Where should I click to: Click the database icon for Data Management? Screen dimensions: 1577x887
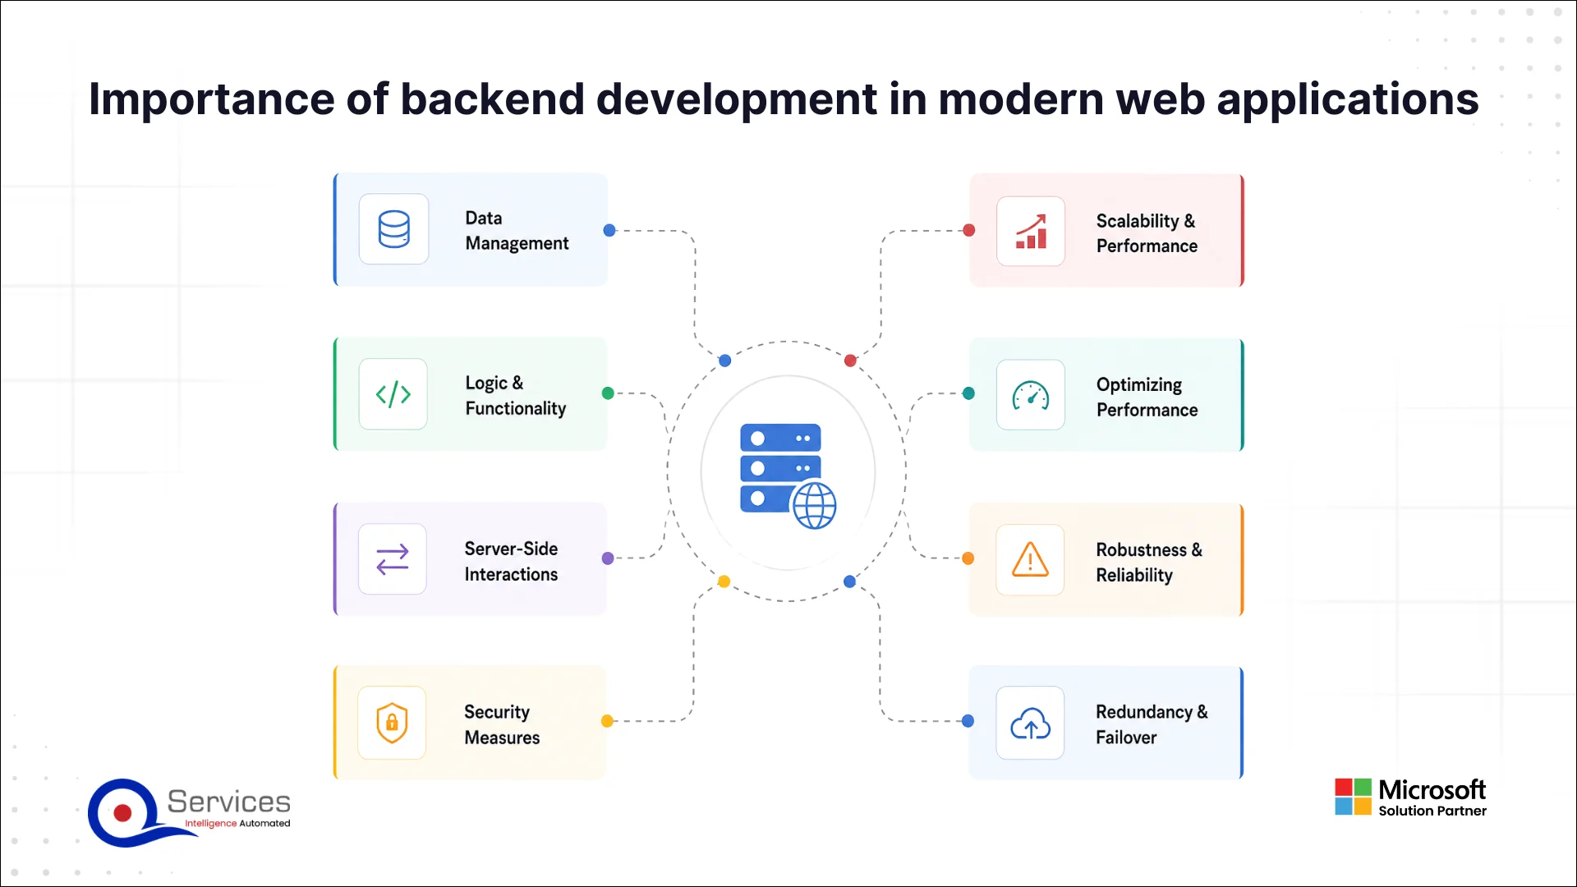[394, 229]
